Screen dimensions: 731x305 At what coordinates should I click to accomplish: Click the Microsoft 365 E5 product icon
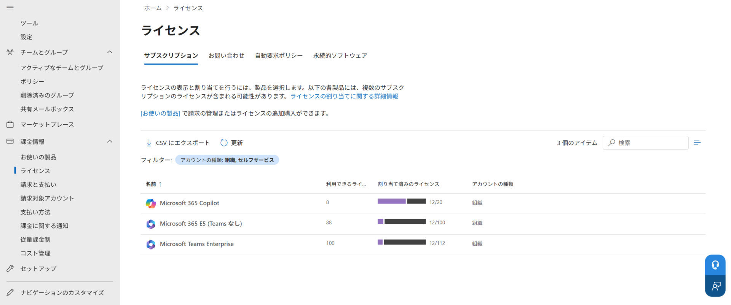[151, 224]
